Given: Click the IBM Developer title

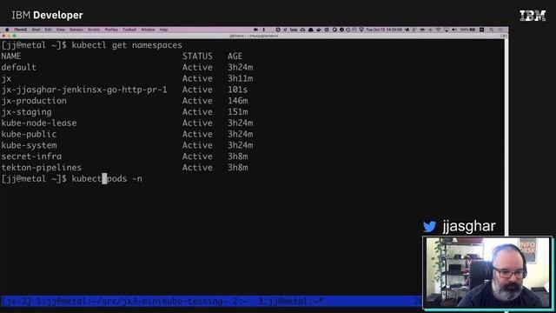Looking at the screenshot, I should click(47, 16).
